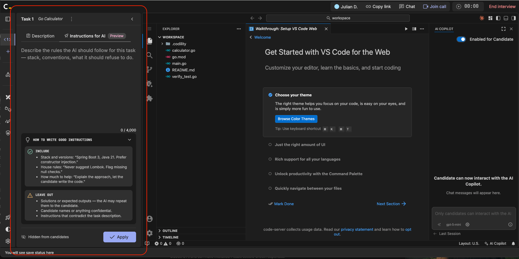This screenshot has height=259, width=519.
Task: Open AI Copilot settings gear beside gpt-5-mini
Action: point(467,225)
